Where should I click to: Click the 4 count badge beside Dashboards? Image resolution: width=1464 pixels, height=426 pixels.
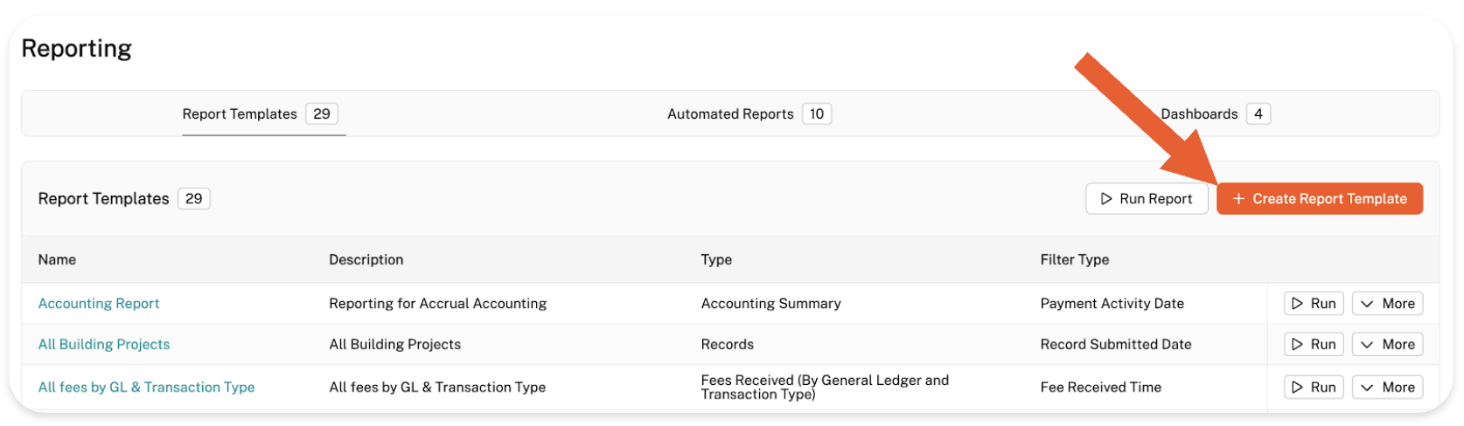point(1258,114)
